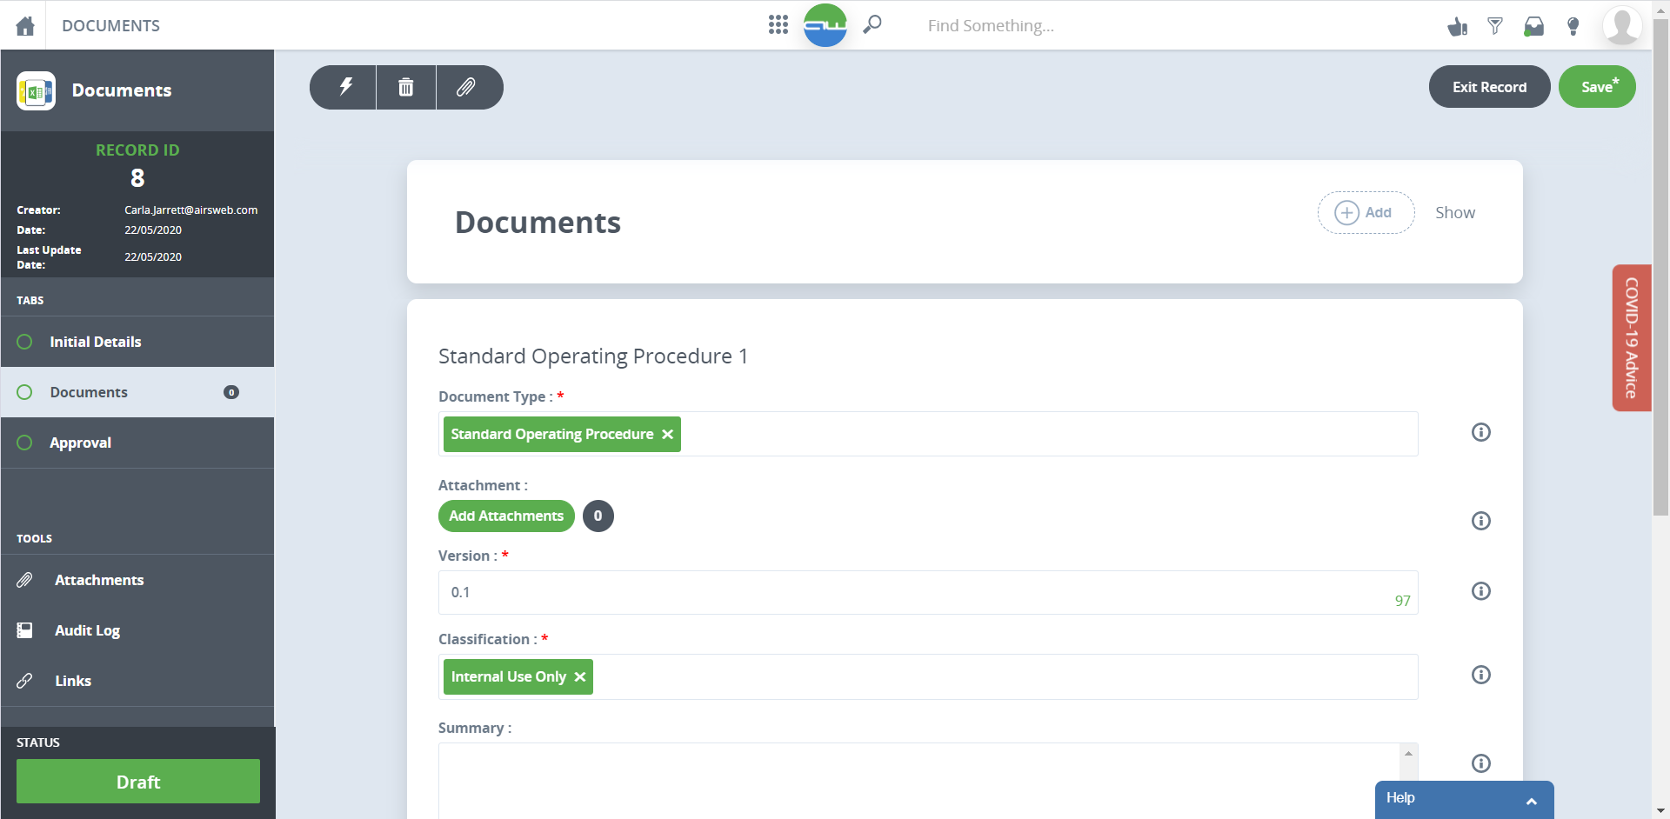Click the Draft status bar

click(x=137, y=782)
